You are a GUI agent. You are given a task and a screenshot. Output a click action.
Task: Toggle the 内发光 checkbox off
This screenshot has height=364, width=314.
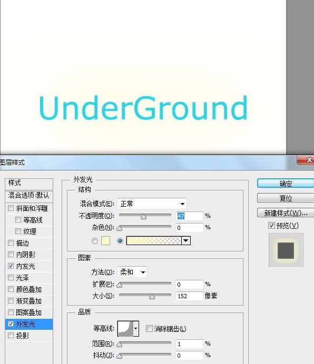pos(11,266)
